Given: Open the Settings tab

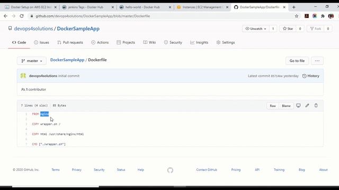Looking at the screenshot, I should coord(226,42).
